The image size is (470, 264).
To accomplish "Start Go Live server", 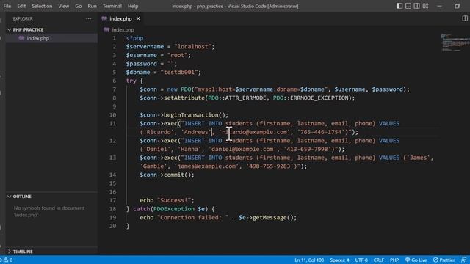I will click(x=416, y=260).
